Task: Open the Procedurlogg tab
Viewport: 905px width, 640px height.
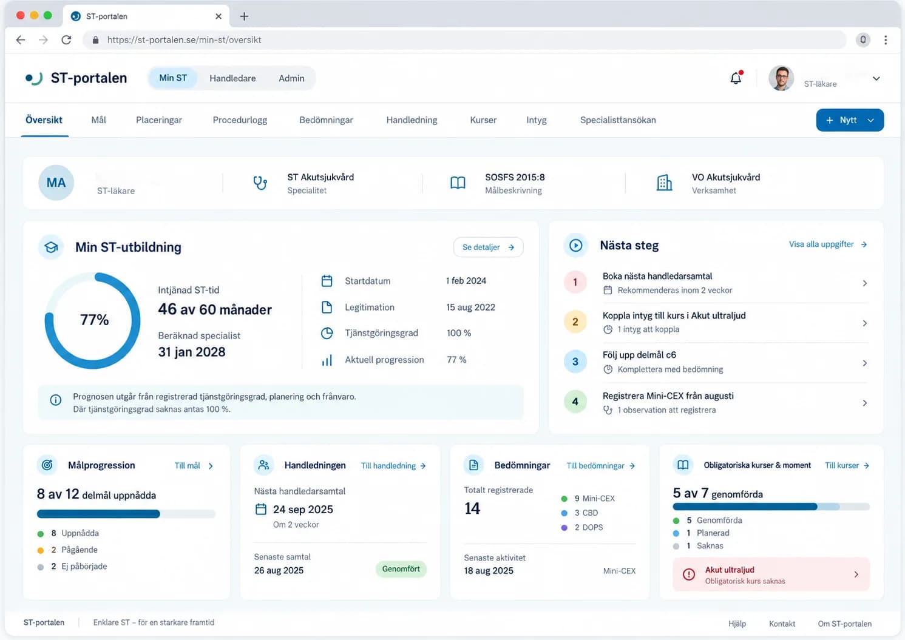Action: [x=240, y=120]
